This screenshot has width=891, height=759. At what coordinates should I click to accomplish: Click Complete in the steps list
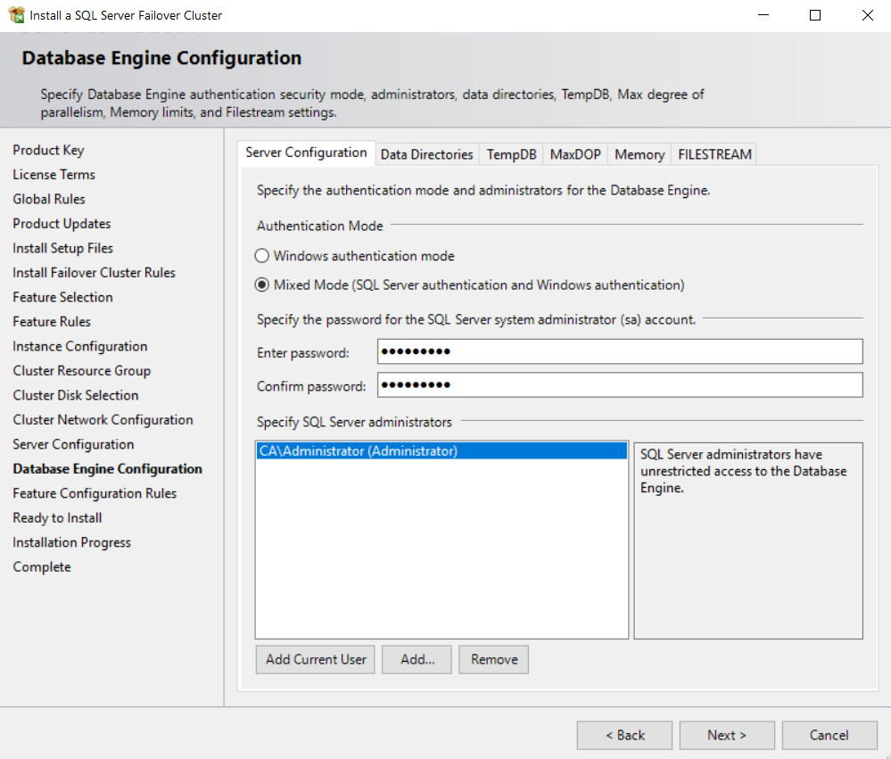coord(42,567)
